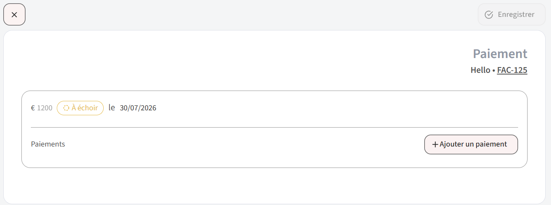Screen dimensions: 551x205
Task: Click the dashed circle icon in À échoir badge
Action: 66,108
